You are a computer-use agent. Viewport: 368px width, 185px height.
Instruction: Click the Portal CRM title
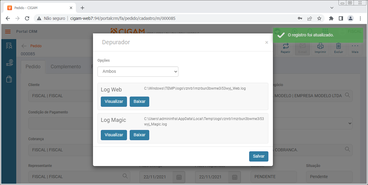(27, 32)
